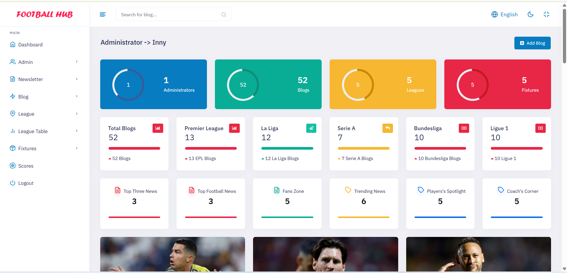The width and height of the screenshot is (567, 273).
Task: Click the globe language icon
Action: [x=494, y=14]
